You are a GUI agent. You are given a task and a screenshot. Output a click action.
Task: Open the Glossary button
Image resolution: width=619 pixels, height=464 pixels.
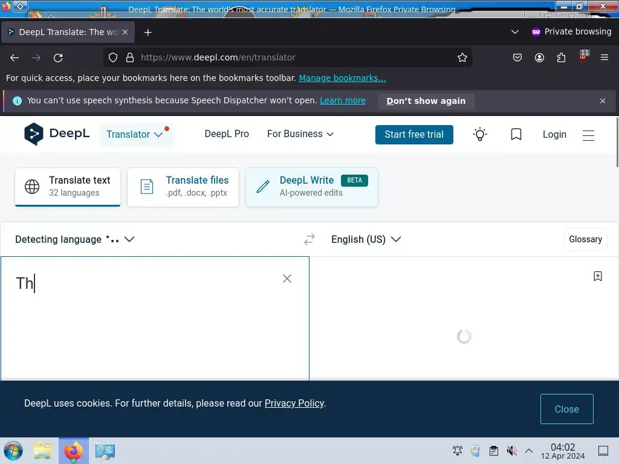(x=585, y=239)
